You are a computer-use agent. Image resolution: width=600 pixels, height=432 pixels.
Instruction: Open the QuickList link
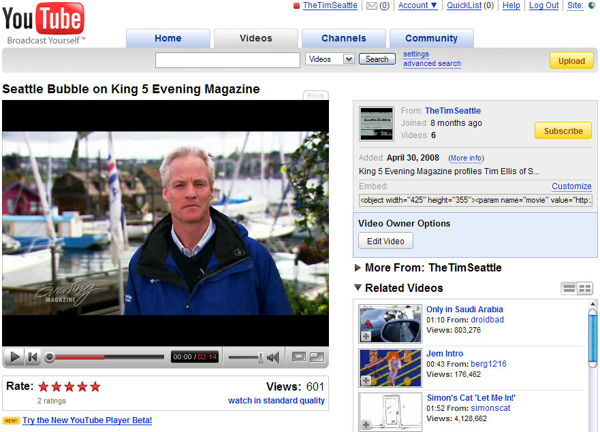[x=464, y=5]
